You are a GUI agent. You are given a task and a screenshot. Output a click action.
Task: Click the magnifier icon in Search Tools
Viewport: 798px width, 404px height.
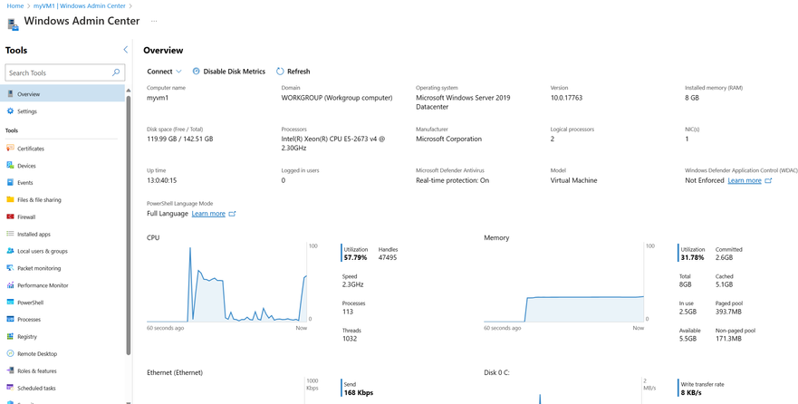116,72
